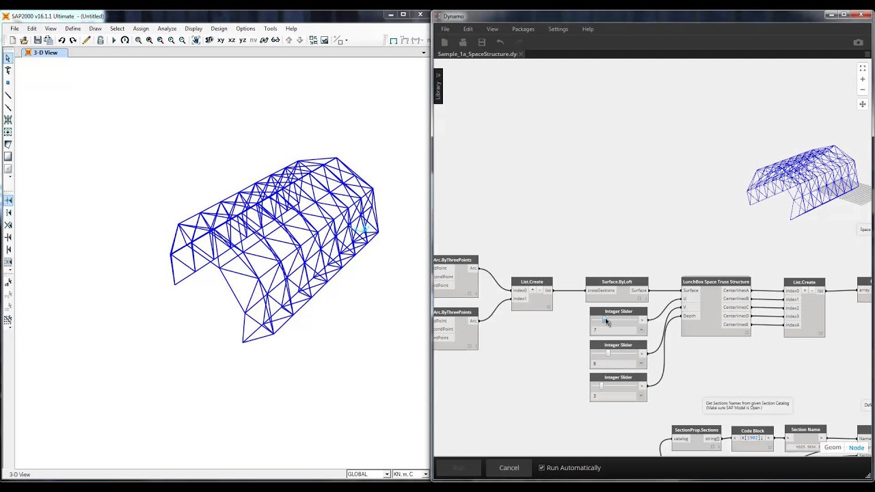
Task: Switch SAP2000 view to xz plane
Action: point(232,40)
